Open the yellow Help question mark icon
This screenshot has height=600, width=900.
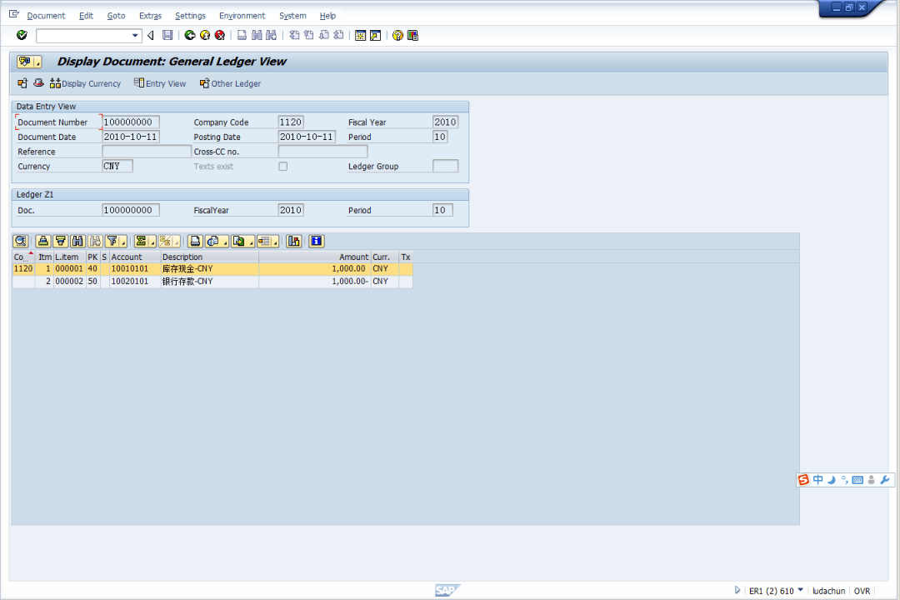[x=397, y=35]
